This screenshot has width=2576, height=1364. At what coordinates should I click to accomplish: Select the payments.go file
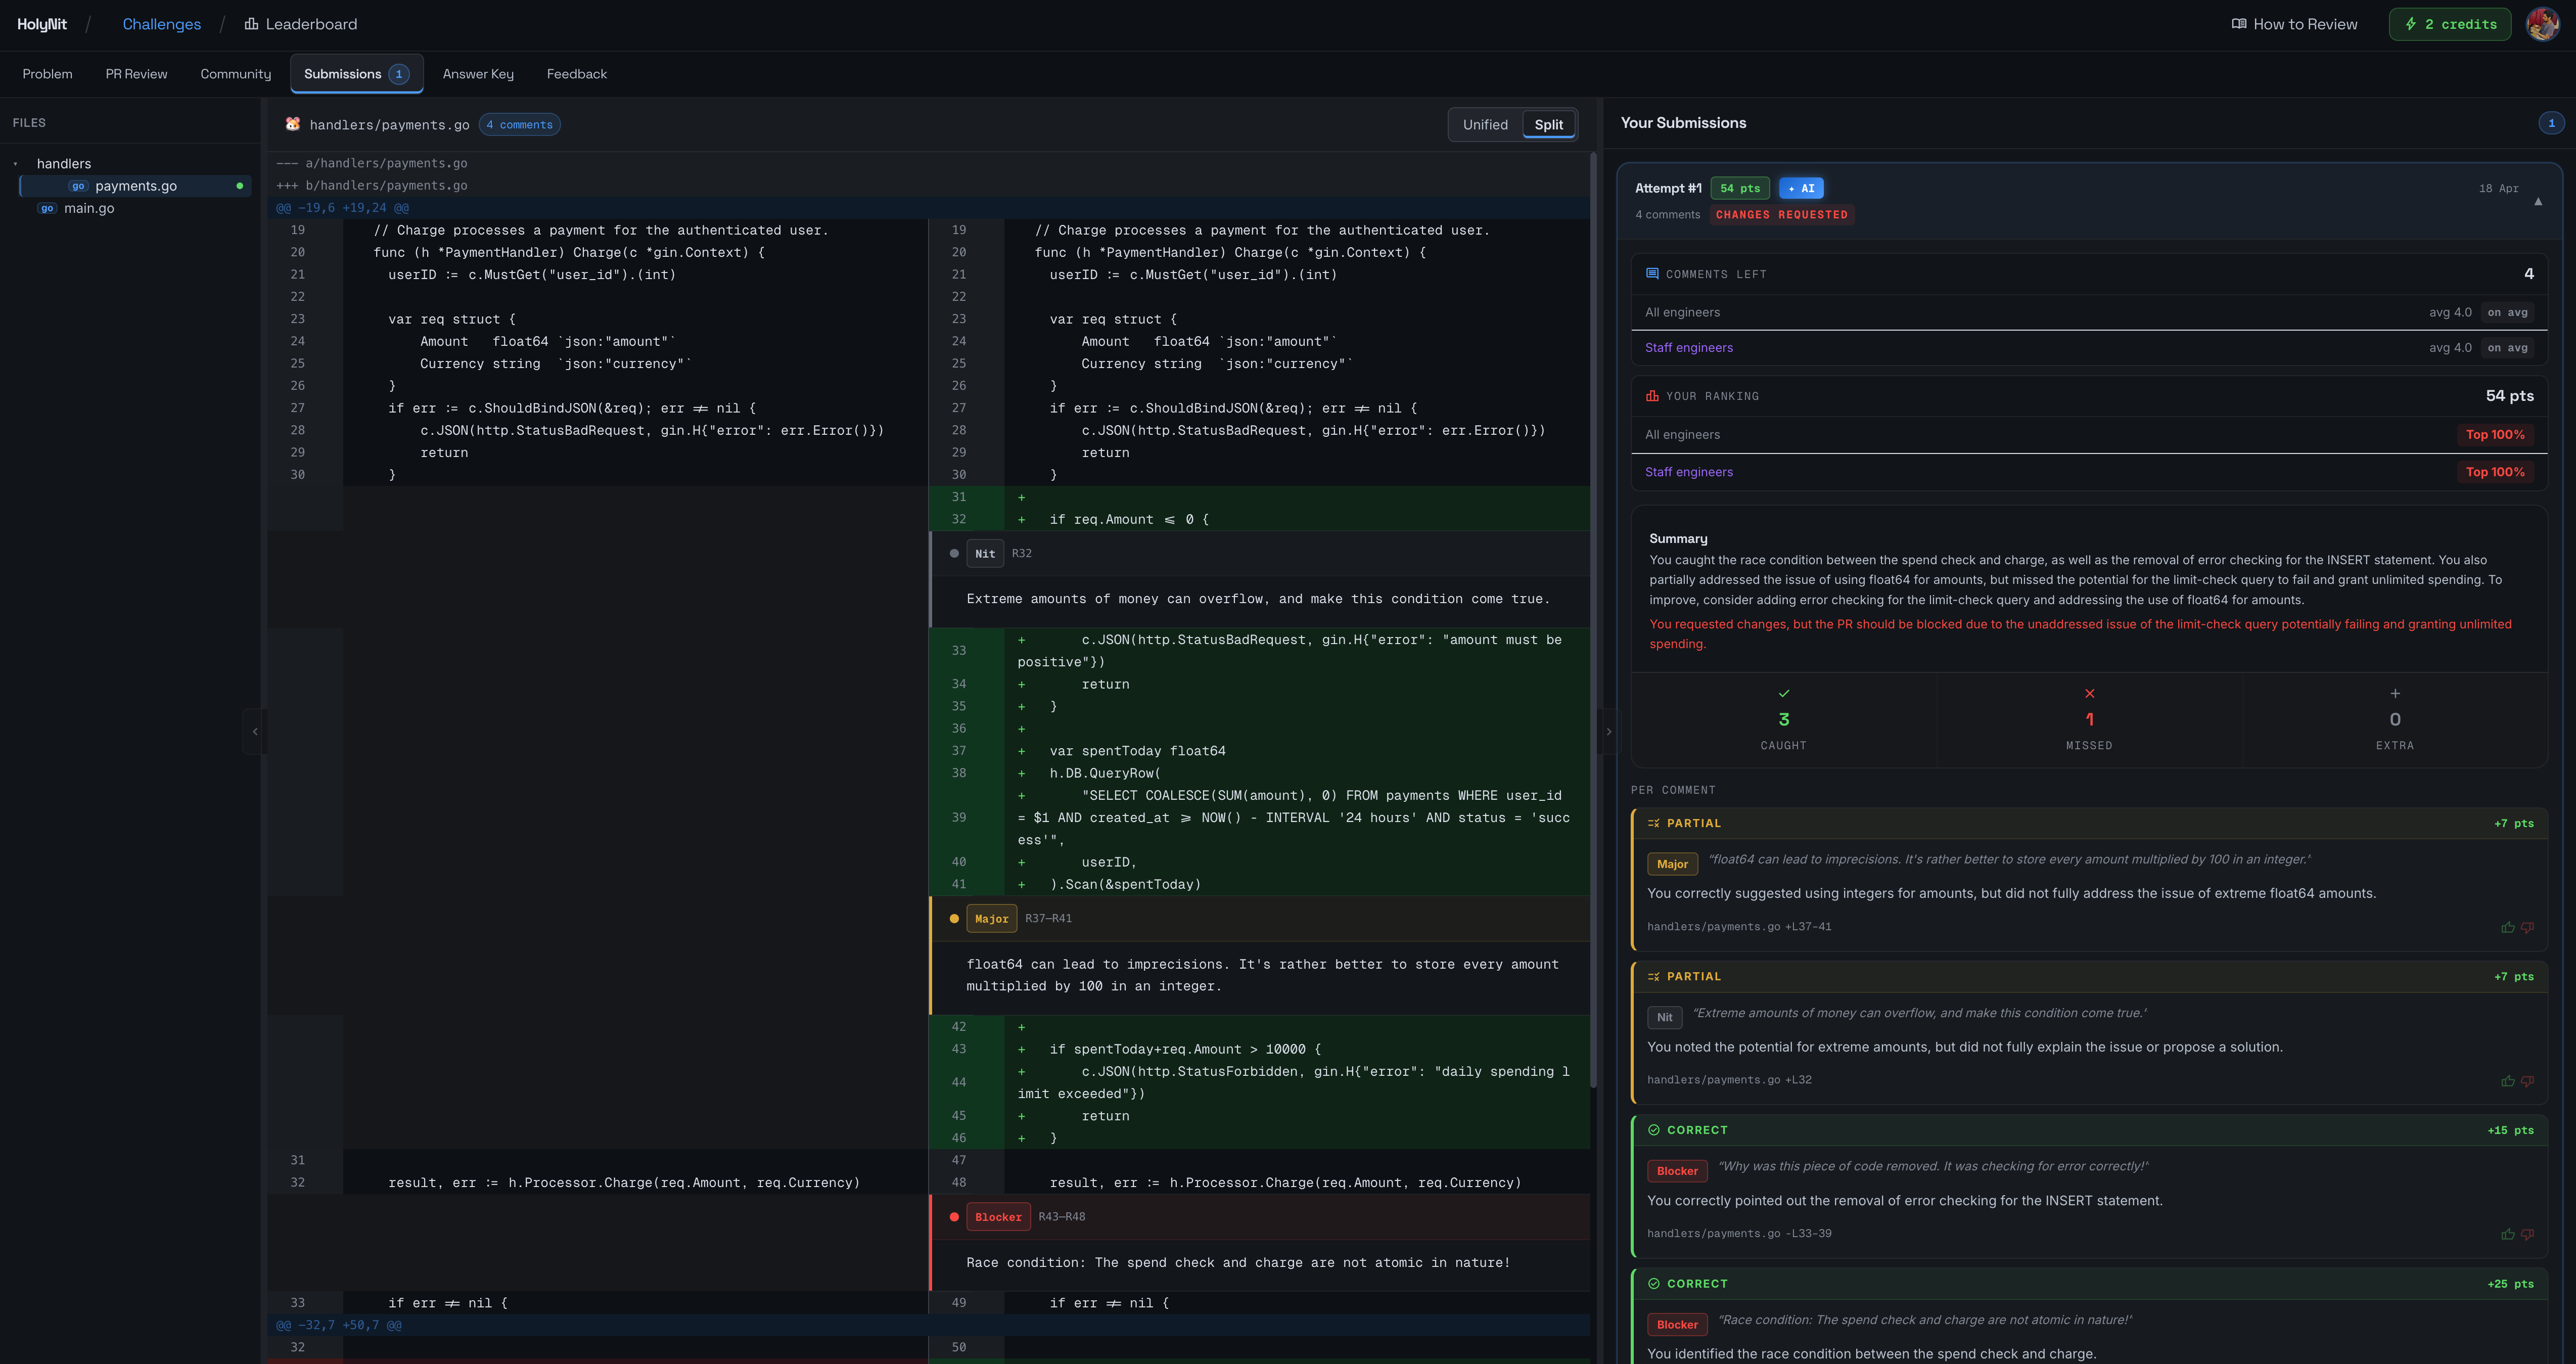pos(135,186)
